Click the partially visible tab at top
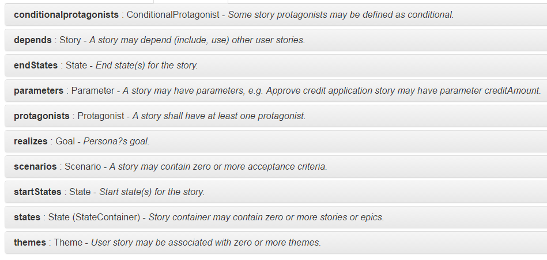This screenshot has width=547, height=260. (x=191, y=1)
